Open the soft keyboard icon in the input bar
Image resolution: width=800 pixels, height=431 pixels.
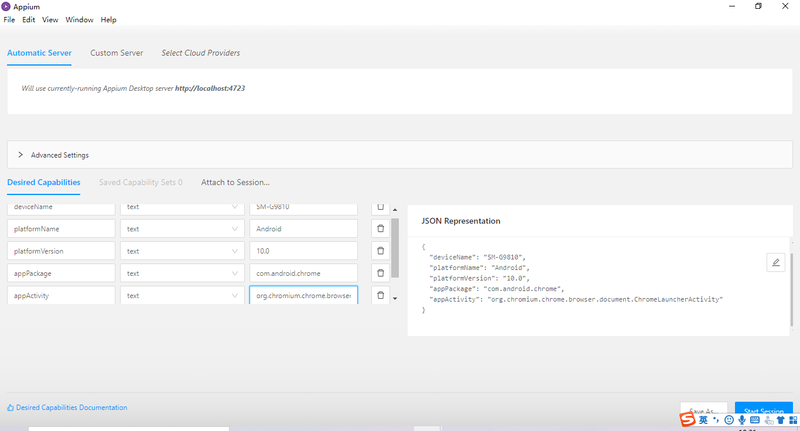coord(755,420)
